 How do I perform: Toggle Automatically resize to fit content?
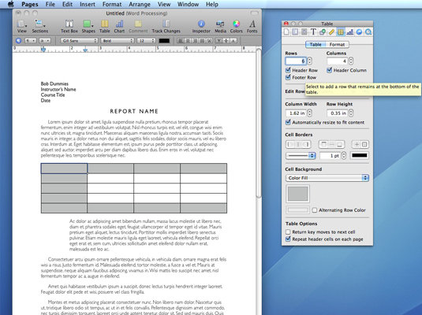(288, 122)
